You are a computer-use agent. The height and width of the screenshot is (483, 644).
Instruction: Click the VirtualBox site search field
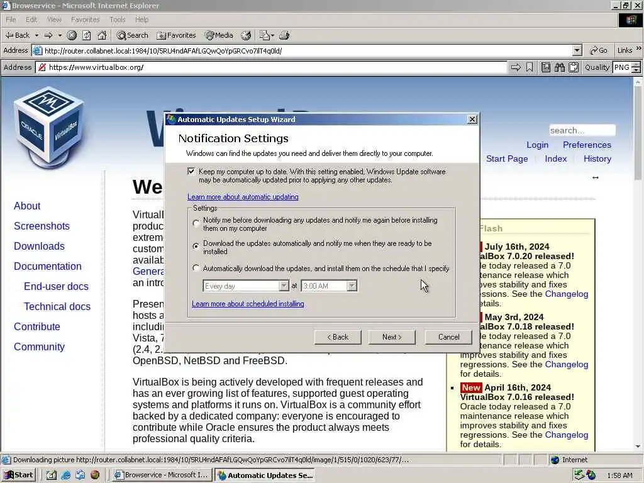pos(582,130)
